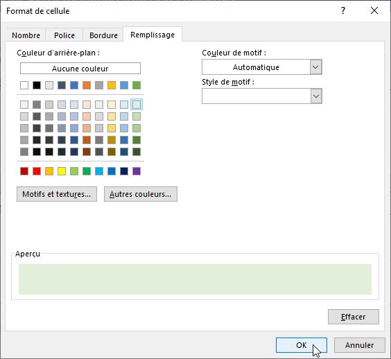Pick the light blue (cyan) standard color swatch
This screenshot has width=391, height=359.
pyautogui.click(x=99, y=171)
